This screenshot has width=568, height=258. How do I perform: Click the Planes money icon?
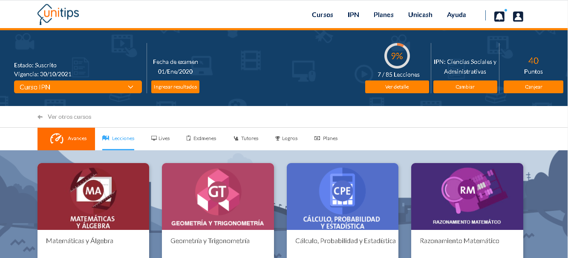pos(317,138)
